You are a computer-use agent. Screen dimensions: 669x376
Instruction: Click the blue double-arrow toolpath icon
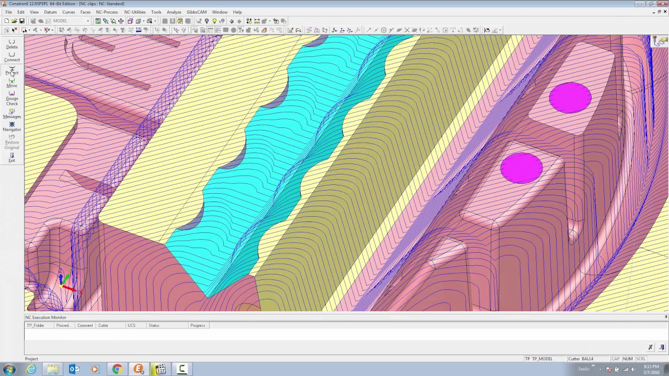pyautogui.click(x=139, y=30)
